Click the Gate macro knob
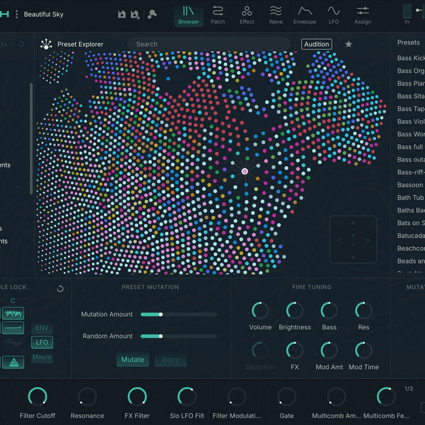Image resolution: width=425 pixels, height=425 pixels. click(x=287, y=397)
